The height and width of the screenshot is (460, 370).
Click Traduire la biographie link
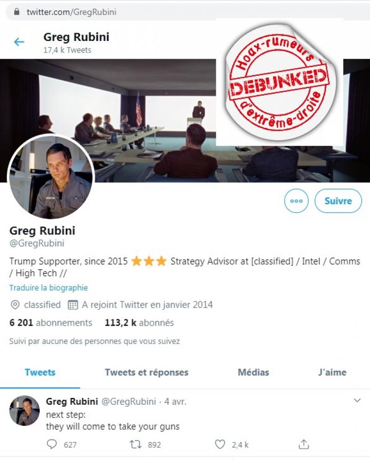(x=48, y=288)
